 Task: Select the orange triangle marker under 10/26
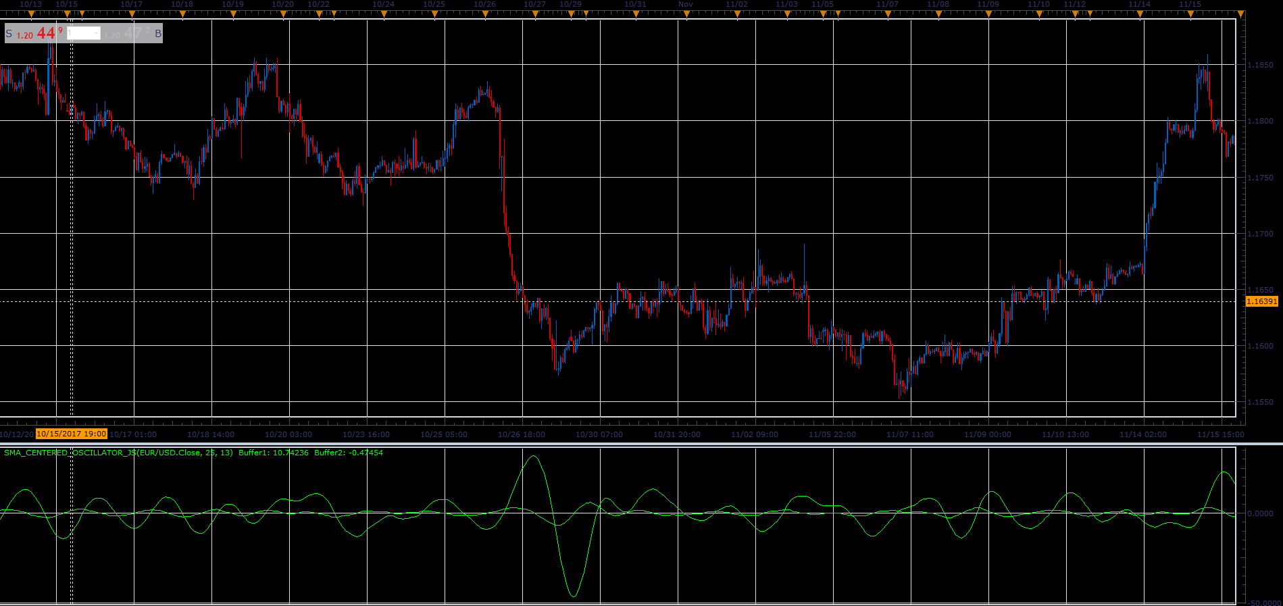485,14
